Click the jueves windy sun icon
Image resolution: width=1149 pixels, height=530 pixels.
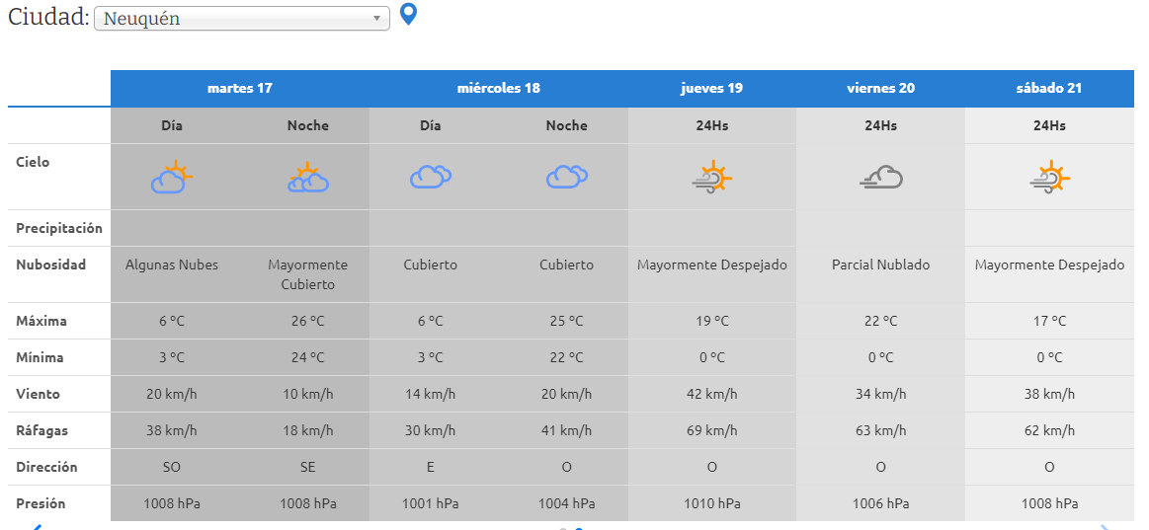(x=711, y=178)
